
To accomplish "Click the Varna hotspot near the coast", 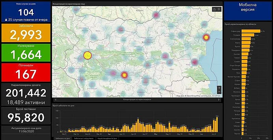I will [206, 37].
